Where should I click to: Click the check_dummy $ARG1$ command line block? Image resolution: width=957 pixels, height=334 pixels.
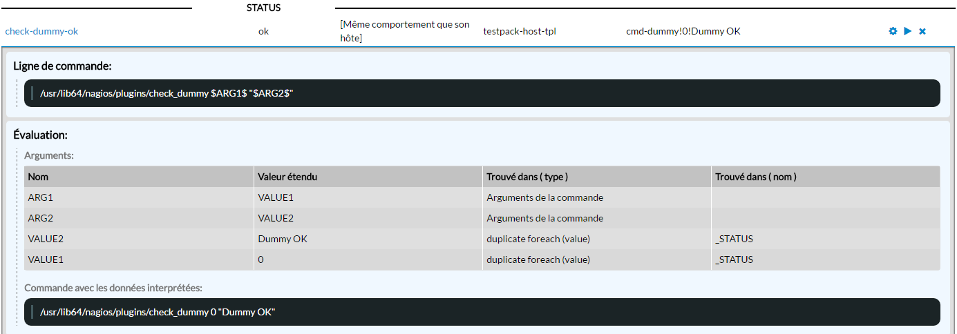tap(167, 93)
